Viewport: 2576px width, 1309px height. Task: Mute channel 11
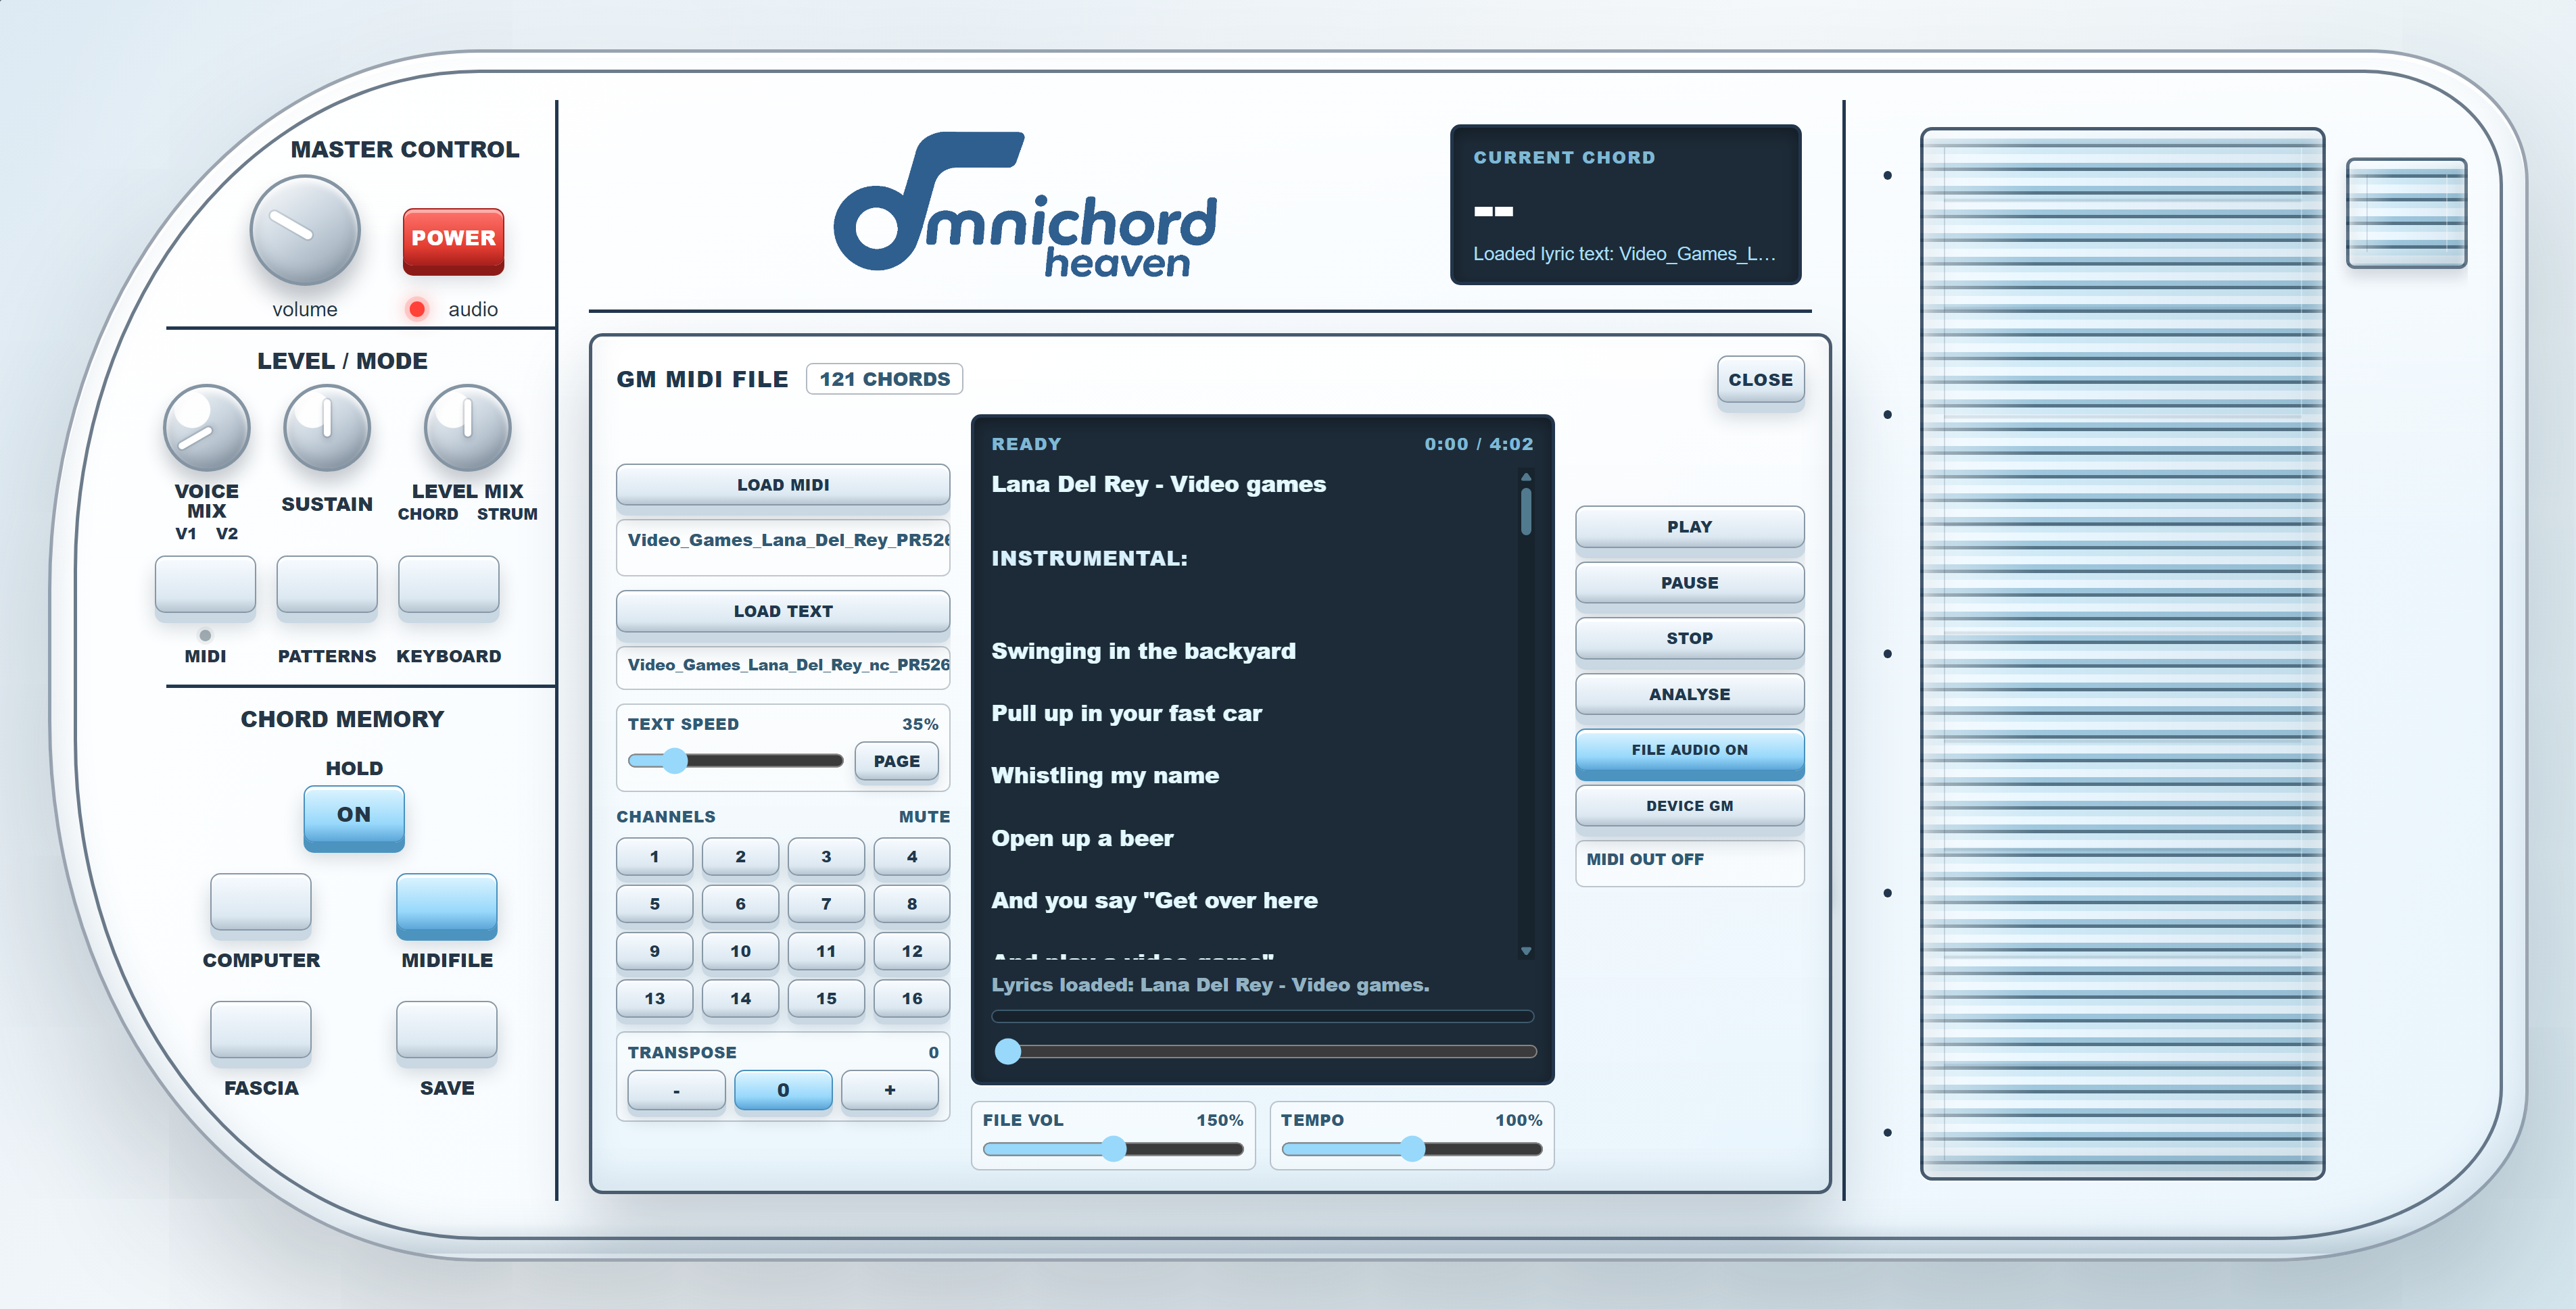[826, 952]
